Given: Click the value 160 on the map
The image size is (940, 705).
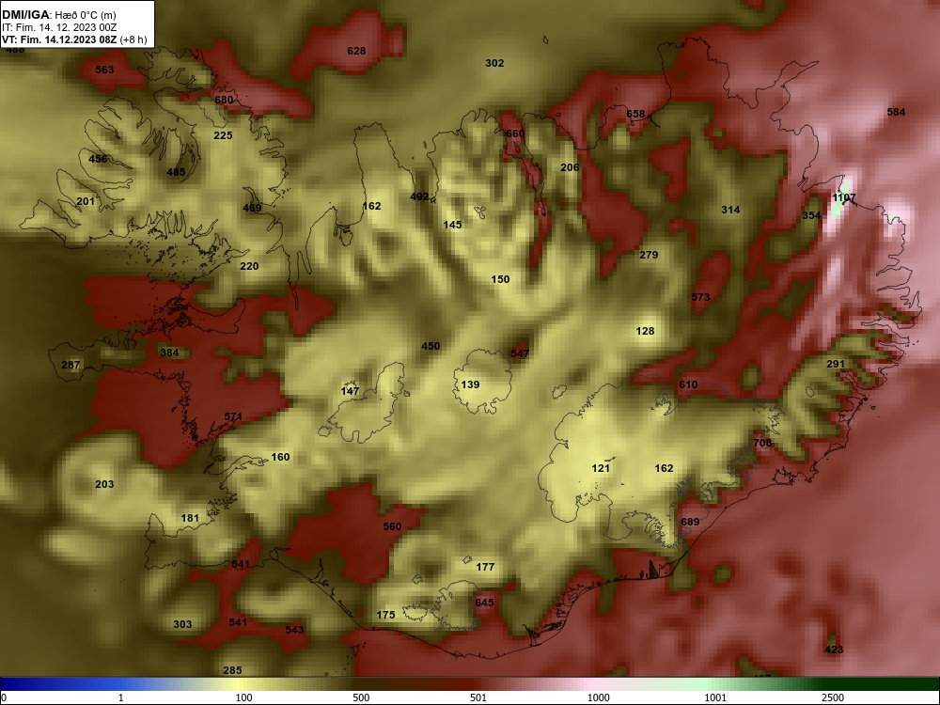Looking at the screenshot, I should point(280,458).
